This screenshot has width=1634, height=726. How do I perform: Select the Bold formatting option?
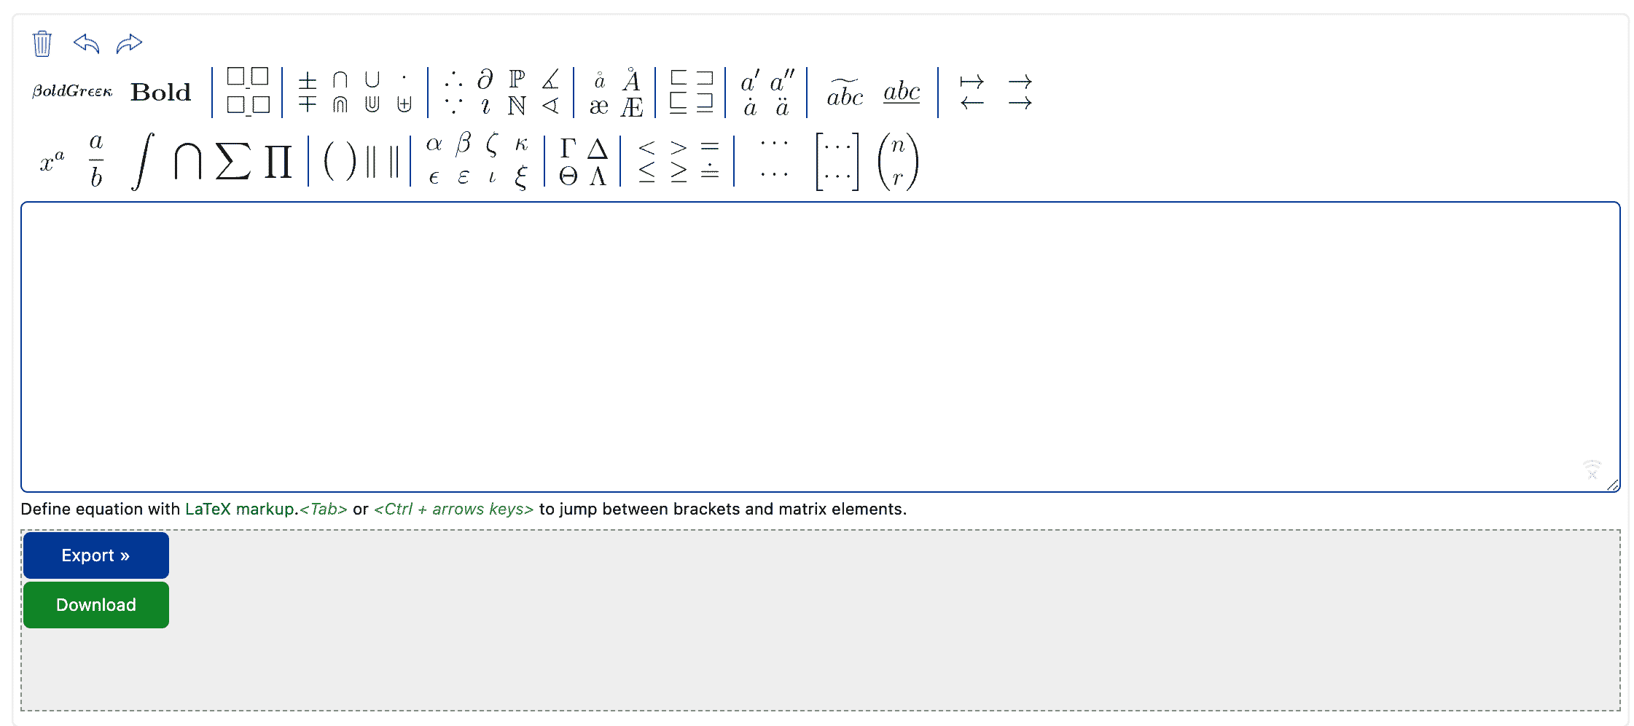[159, 92]
